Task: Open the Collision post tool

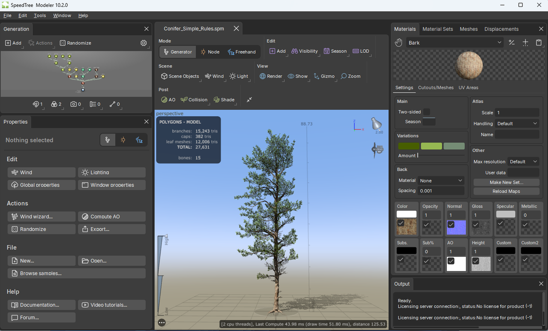Action: [x=194, y=99]
